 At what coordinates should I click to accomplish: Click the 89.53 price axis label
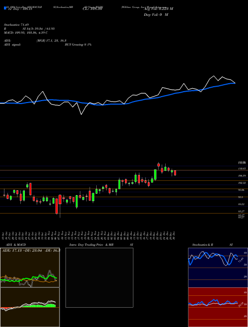click(x=242, y=204)
